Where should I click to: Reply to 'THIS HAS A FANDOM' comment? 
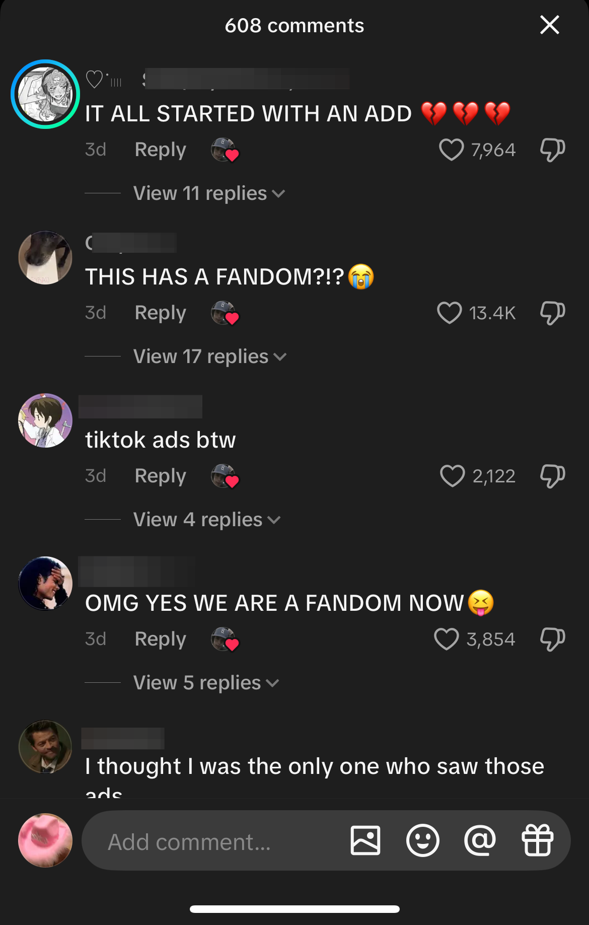[161, 313]
